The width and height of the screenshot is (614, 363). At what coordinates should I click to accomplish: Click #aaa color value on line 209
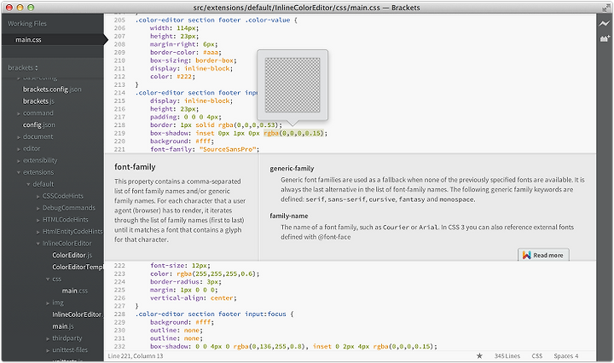211,52
